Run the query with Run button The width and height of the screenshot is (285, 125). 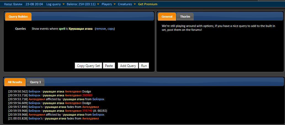pyautogui.click(x=144, y=66)
